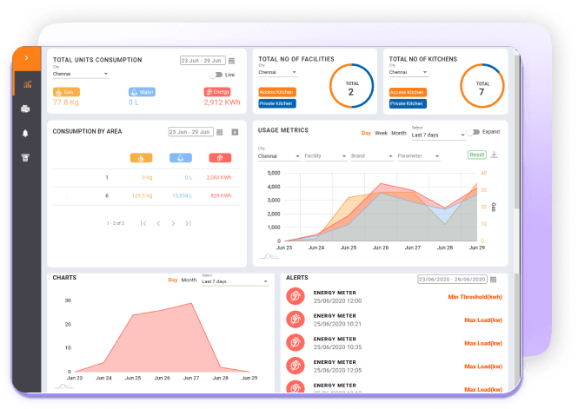
Task: Click Access Kitchen under Total No Of Kitchens
Action: (x=408, y=92)
